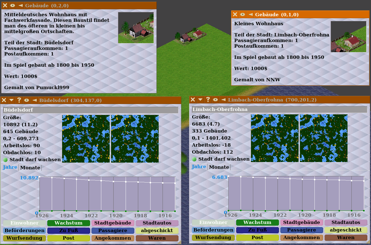Collapse Büdelsdorf window with title arrow

click(x=11, y=100)
